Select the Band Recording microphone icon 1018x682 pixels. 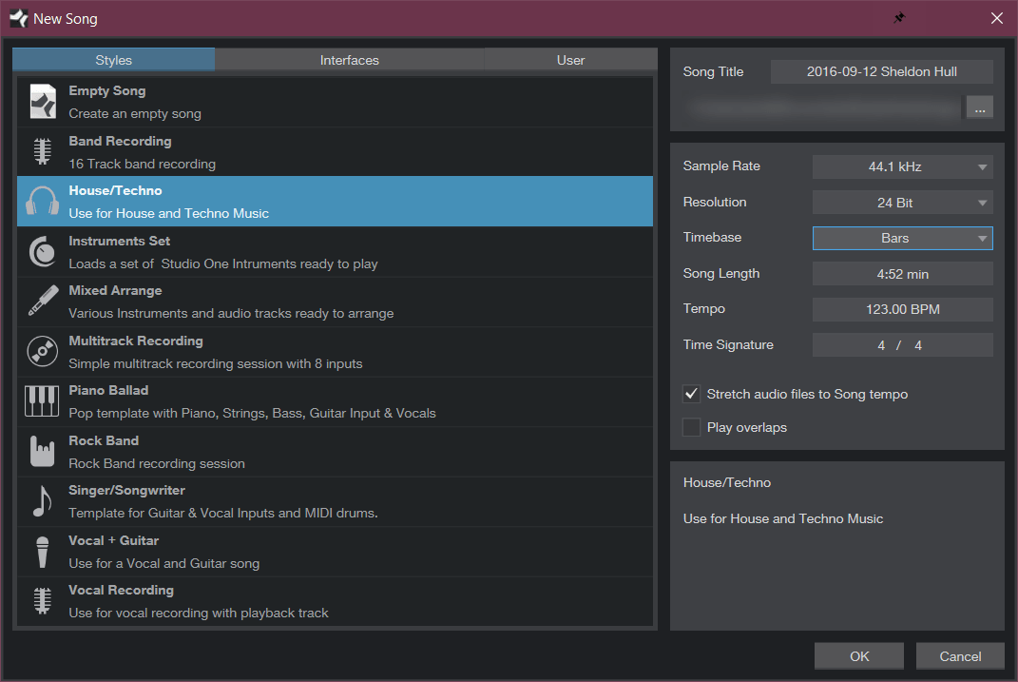tap(42, 152)
